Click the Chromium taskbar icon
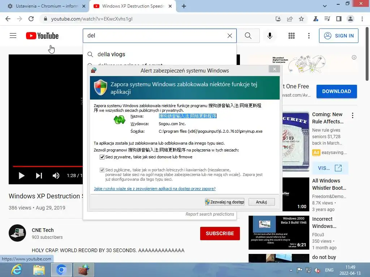Image resolution: width=370 pixels, height=277 pixels. [61, 270]
